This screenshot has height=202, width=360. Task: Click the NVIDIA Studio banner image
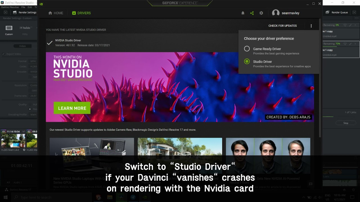point(180,87)
